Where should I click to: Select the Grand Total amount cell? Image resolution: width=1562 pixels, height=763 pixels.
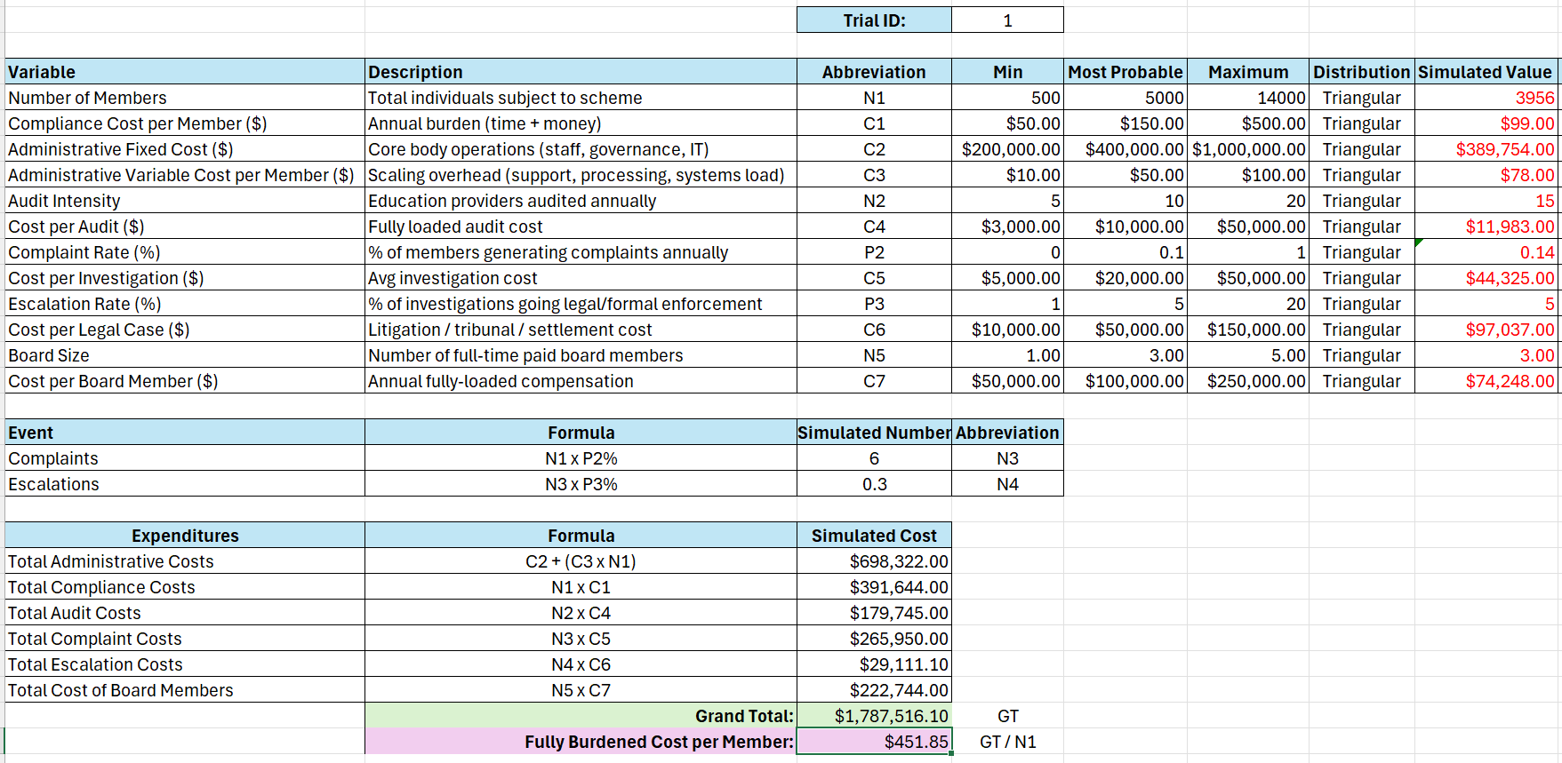[874, 716]
